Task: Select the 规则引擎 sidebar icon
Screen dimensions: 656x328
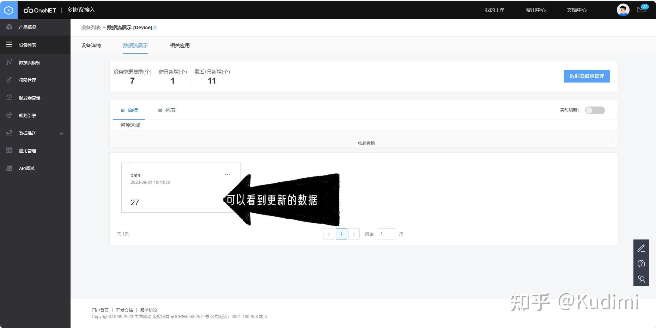Action: (x=9, y=115)
